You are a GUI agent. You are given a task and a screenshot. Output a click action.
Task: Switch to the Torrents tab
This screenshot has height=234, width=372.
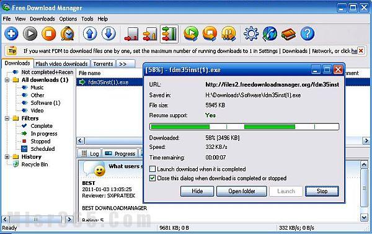coord(103,64)
